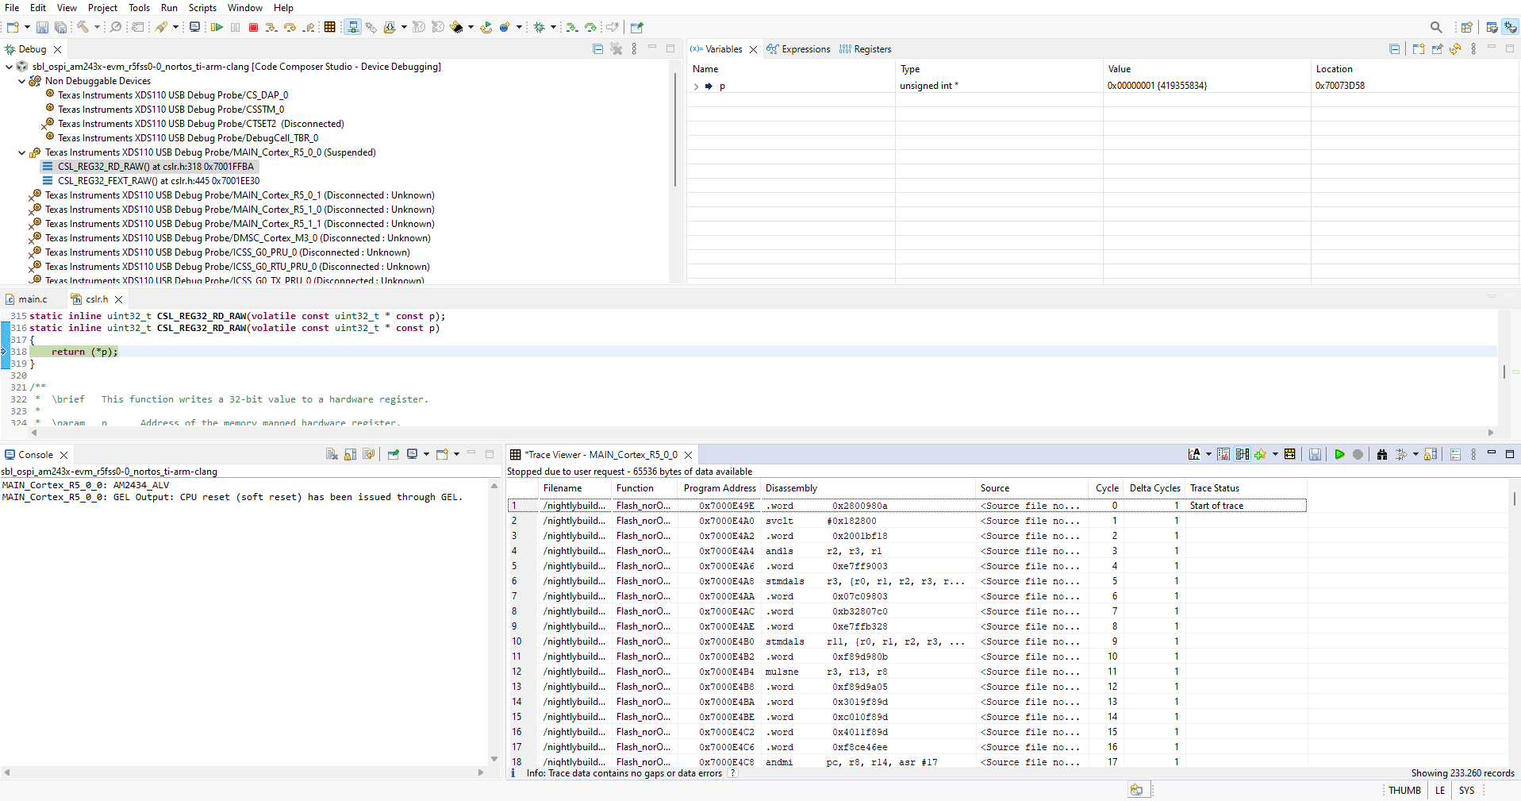Click Pin Console icon
The height and width of the screenshot is (801, 1521).
[x=394, y=454]
